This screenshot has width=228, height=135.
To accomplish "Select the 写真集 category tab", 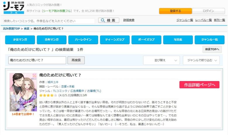I will click(178, 40).
